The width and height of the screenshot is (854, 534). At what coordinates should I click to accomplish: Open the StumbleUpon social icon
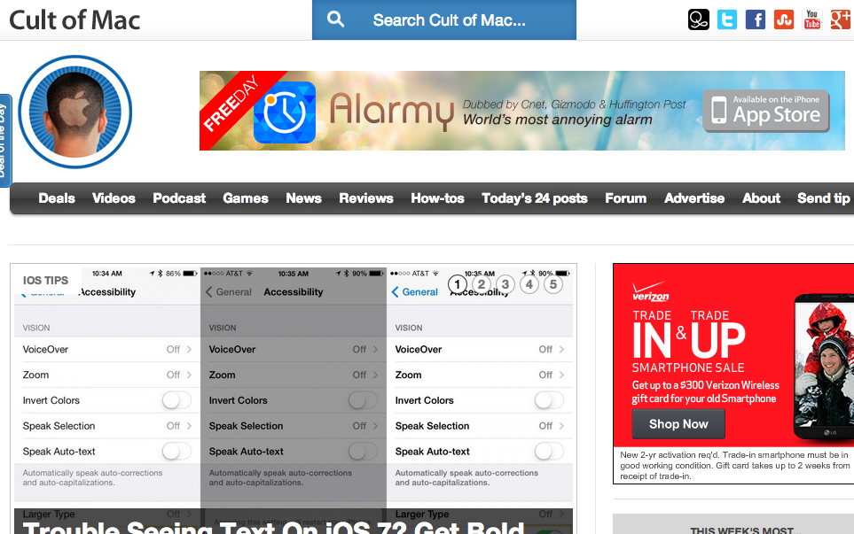click(x=784, y=19)
